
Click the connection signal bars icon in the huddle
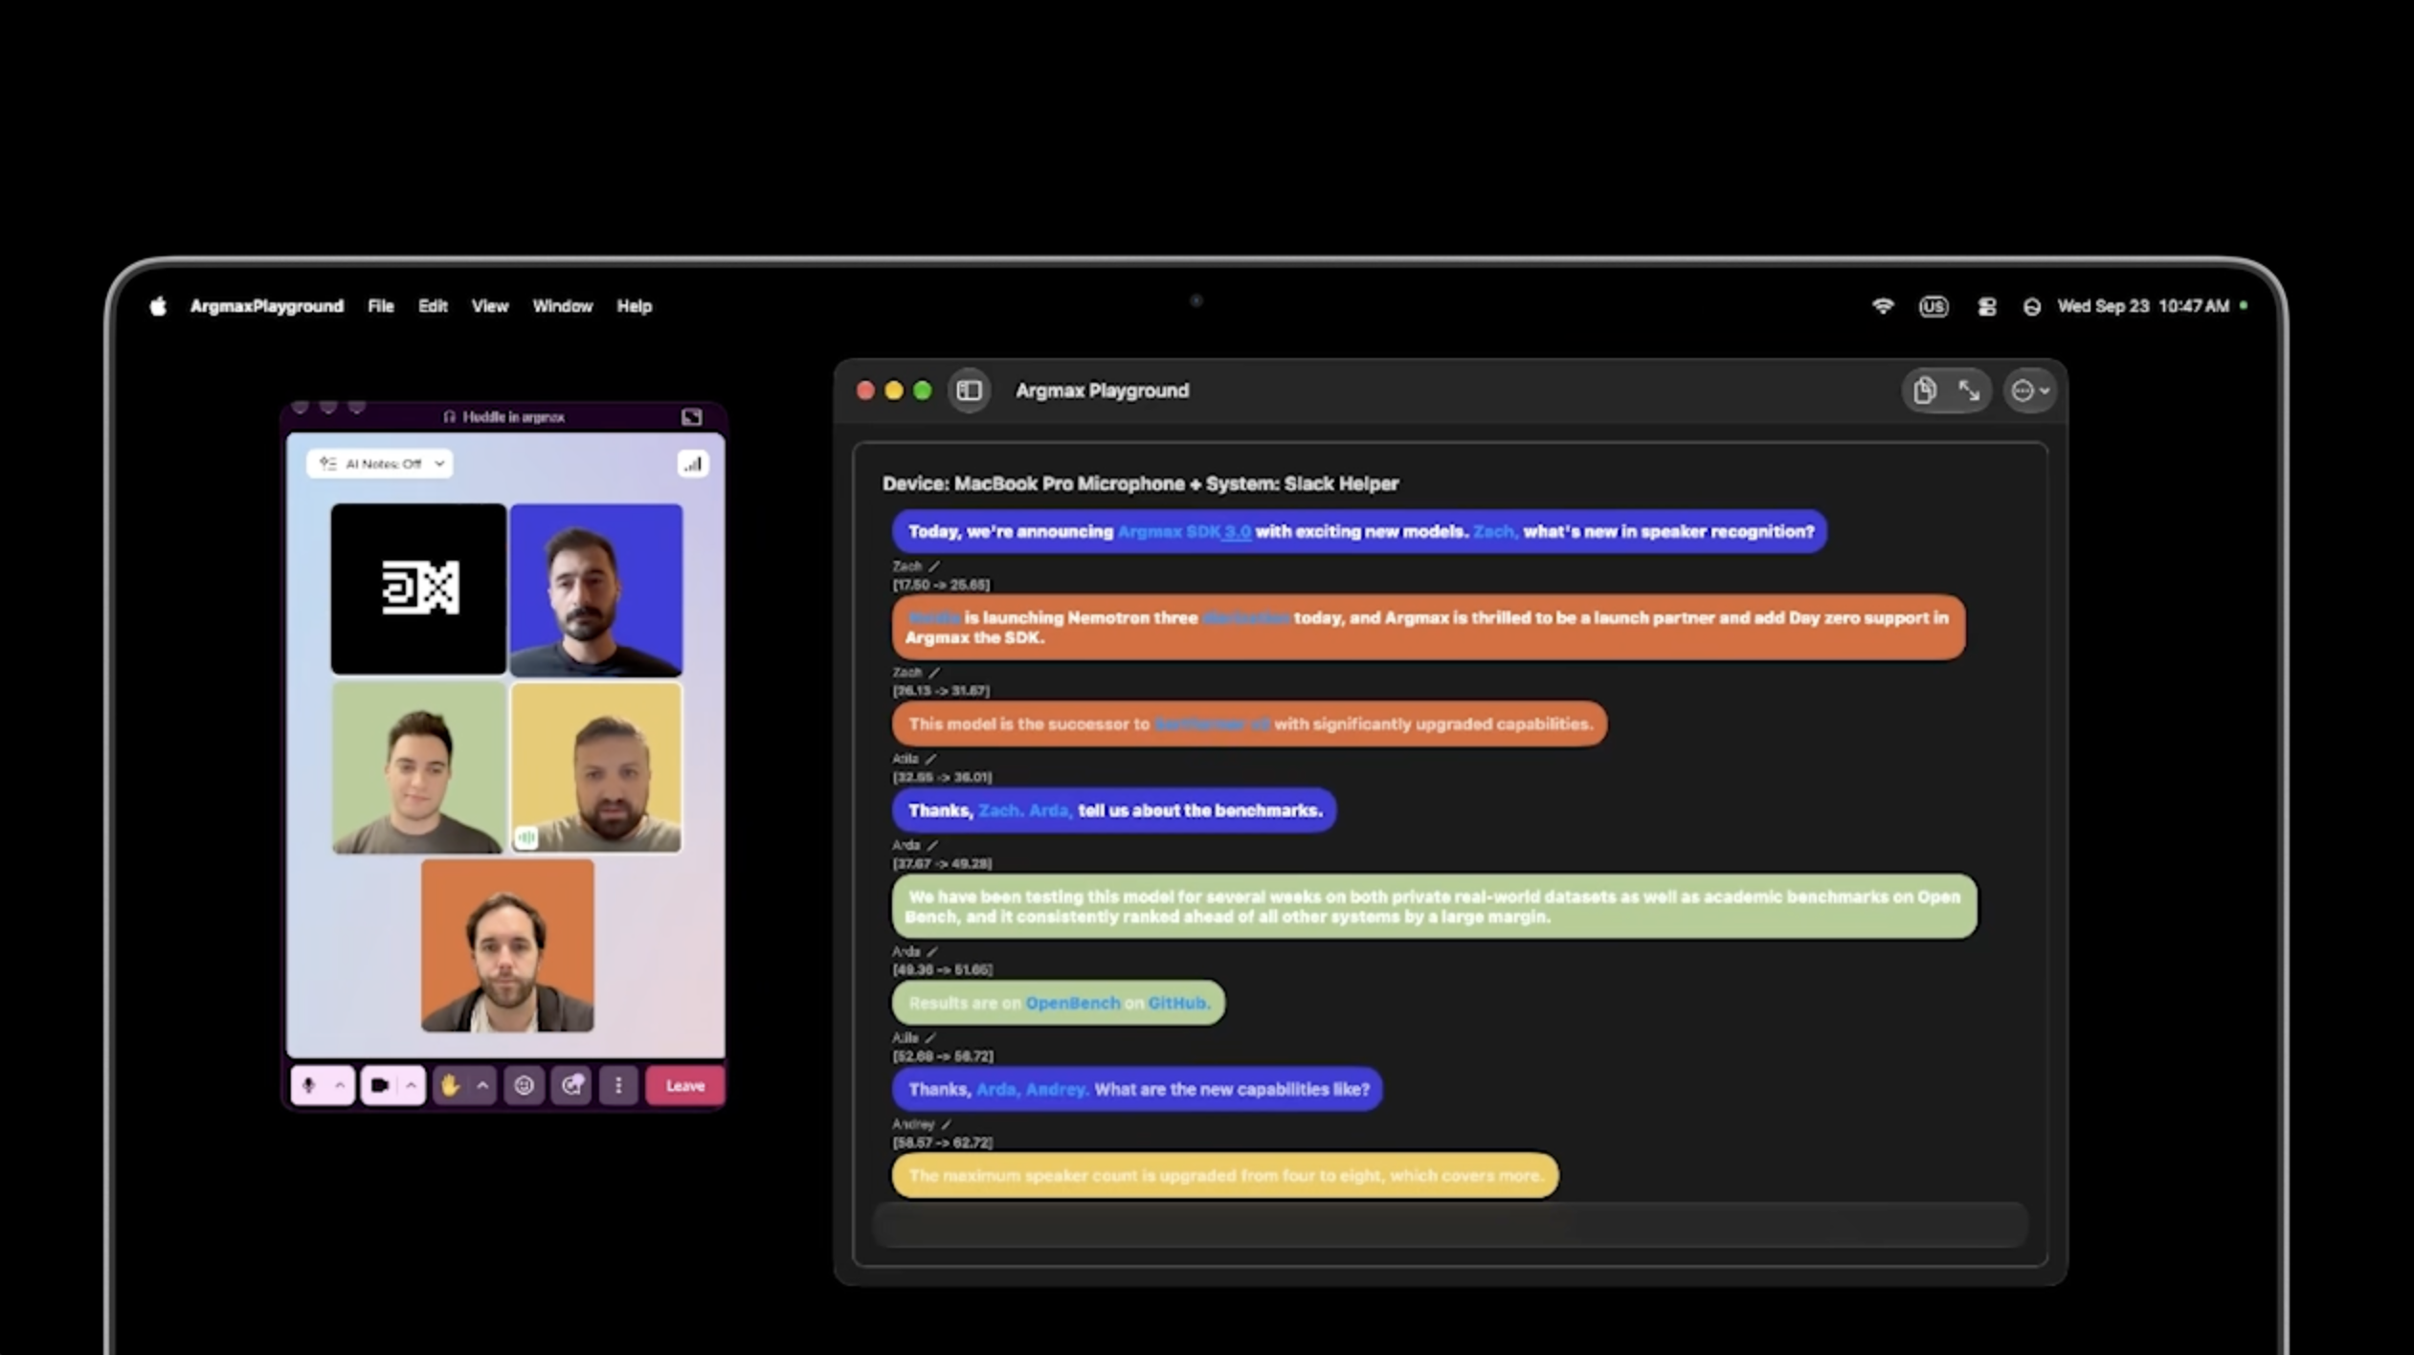[692, 464]
